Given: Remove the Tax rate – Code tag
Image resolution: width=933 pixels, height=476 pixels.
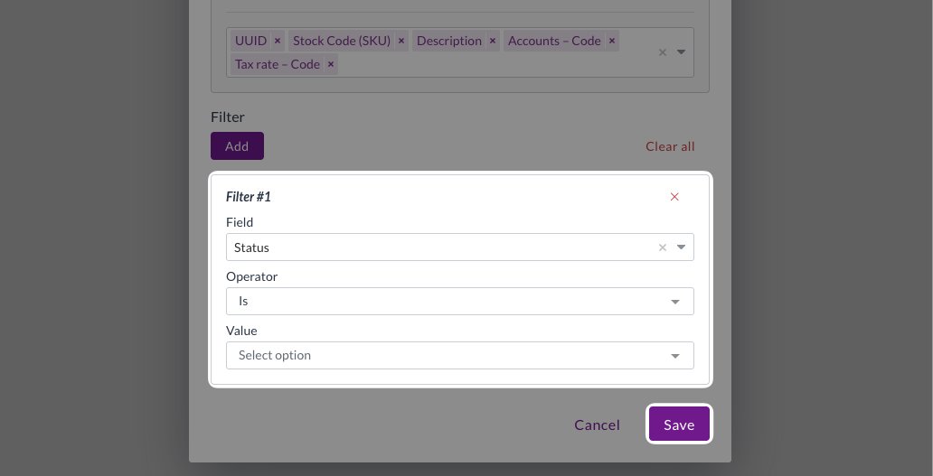Looking at the screenshot, I should 331,64.
